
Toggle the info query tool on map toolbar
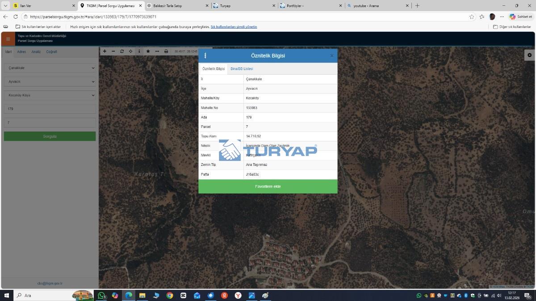point(139,51)
